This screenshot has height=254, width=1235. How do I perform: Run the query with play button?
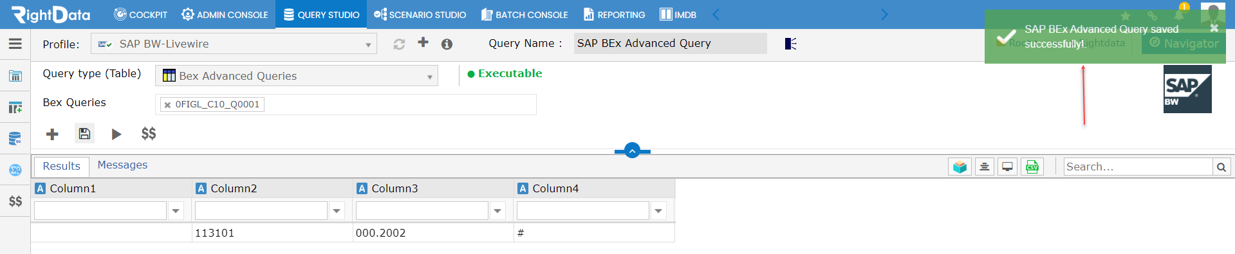coord(116,134)
